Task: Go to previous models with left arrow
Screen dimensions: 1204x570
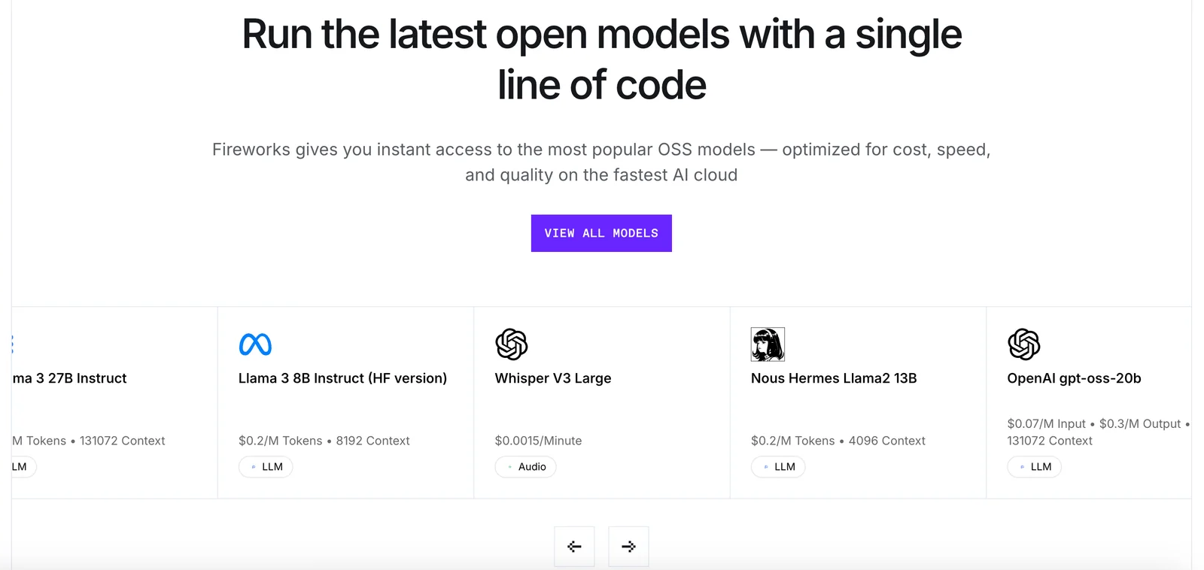Action: (574, 547)
